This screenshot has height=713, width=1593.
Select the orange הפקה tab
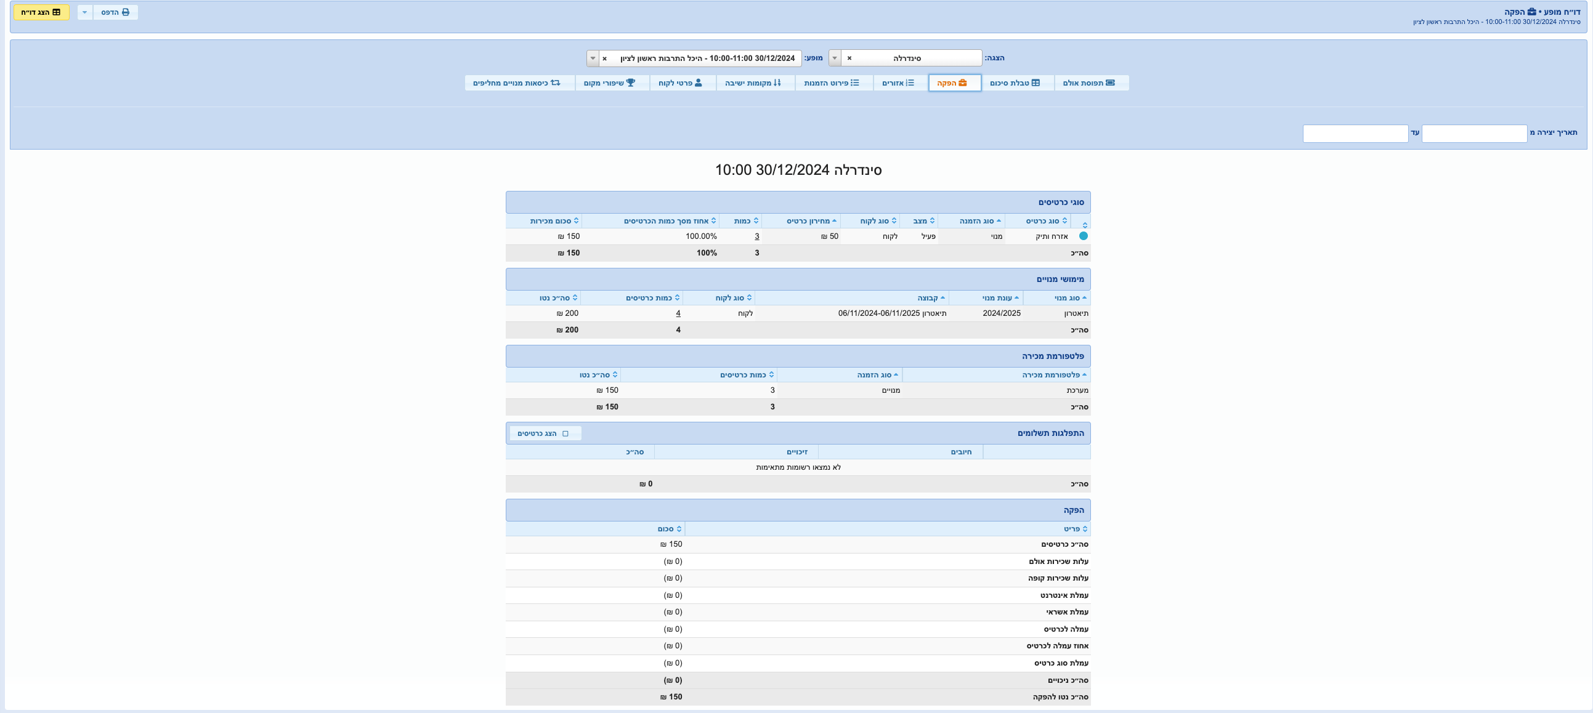click(x=955, y=83)
